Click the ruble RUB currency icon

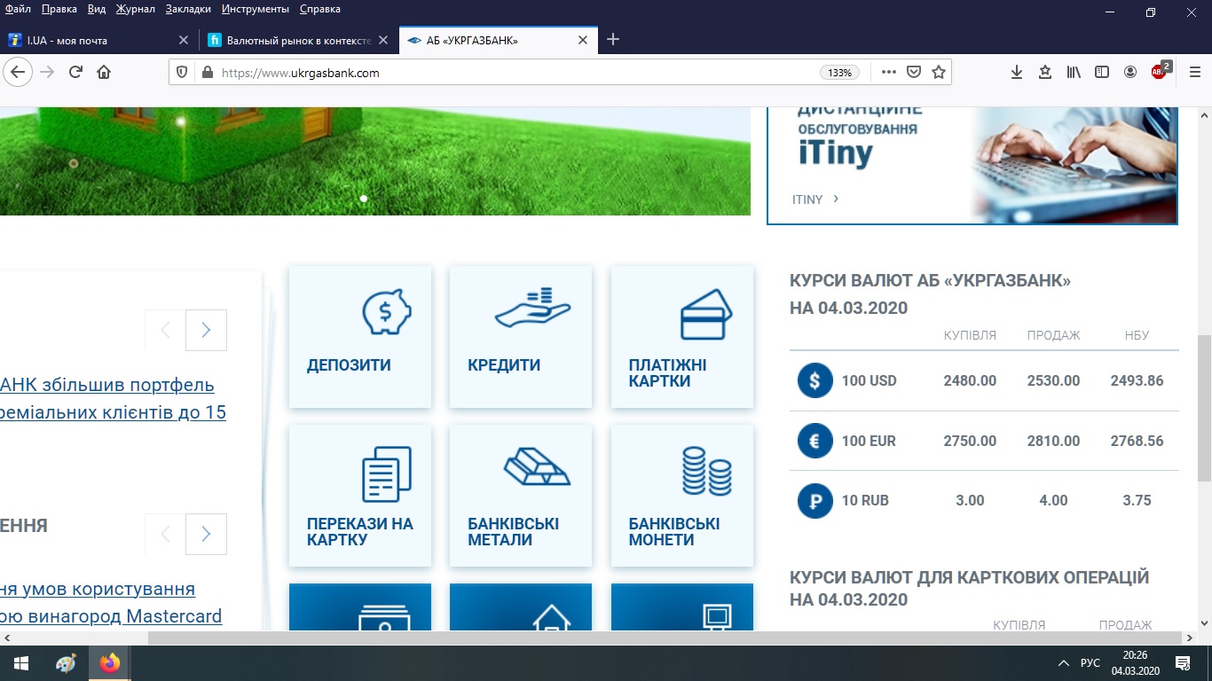815,500
